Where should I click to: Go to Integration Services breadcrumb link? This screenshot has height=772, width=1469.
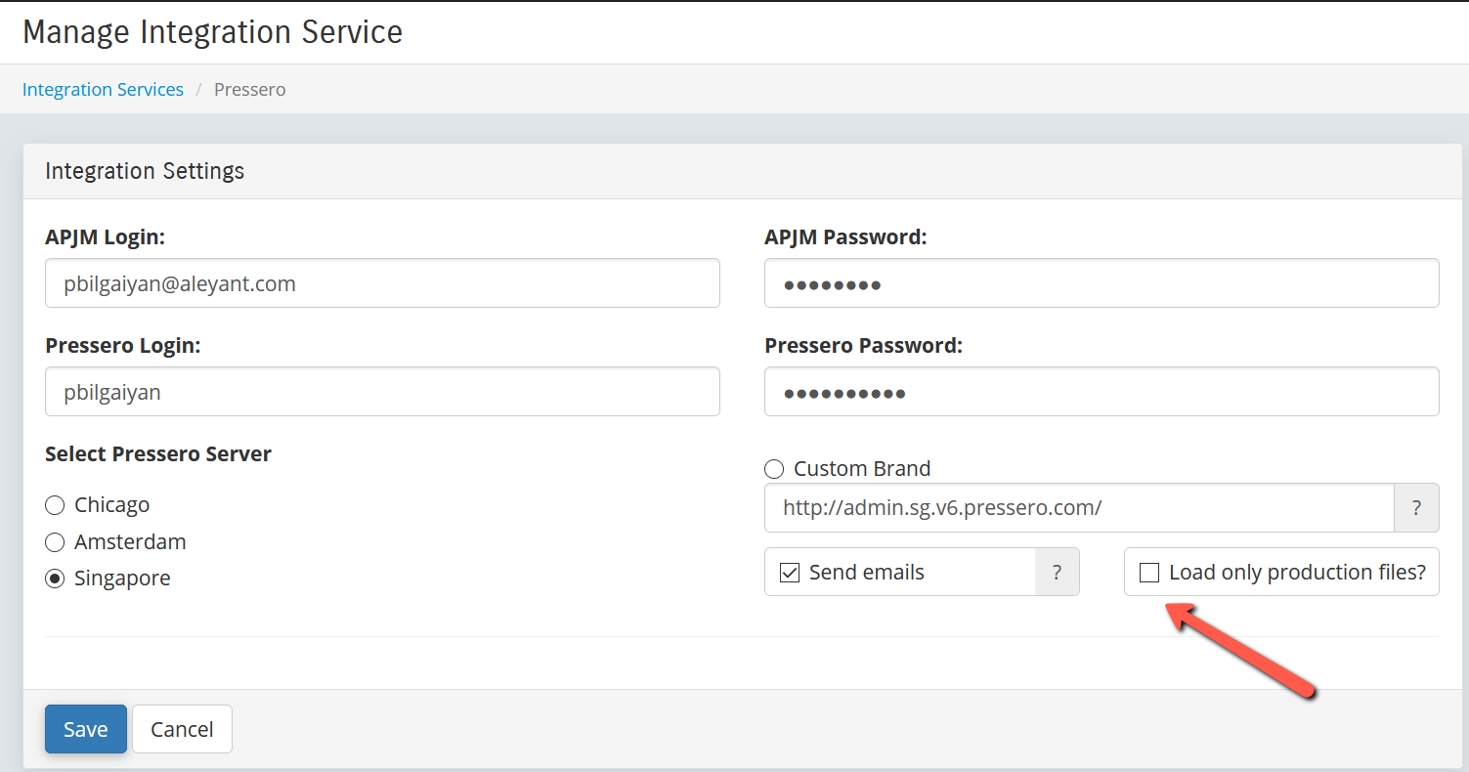pyautogui.click(x=103, y=90)
